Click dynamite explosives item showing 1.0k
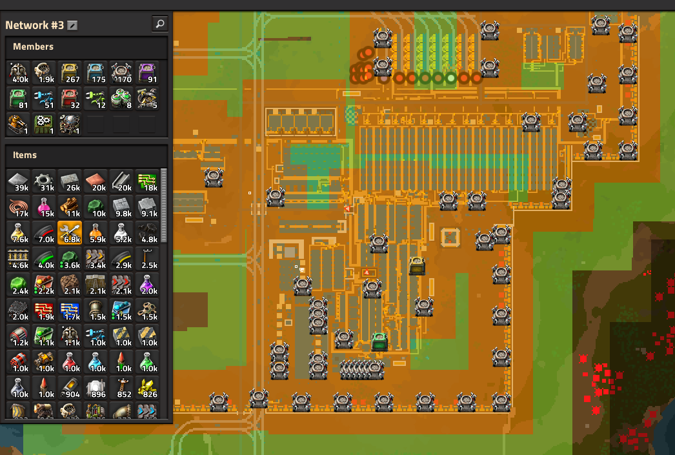Screen dimensions: 675x455 click(18, 362)
